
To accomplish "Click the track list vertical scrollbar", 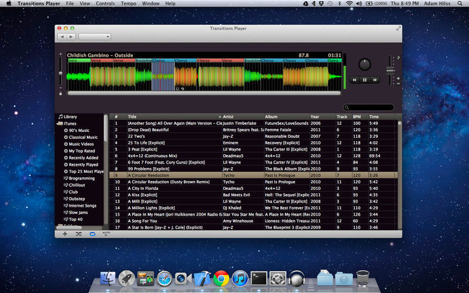I will [x=400, y=175].
